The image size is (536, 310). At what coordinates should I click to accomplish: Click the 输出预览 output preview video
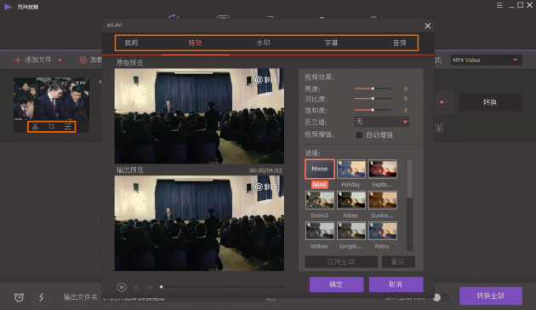[x=199, y=223]
